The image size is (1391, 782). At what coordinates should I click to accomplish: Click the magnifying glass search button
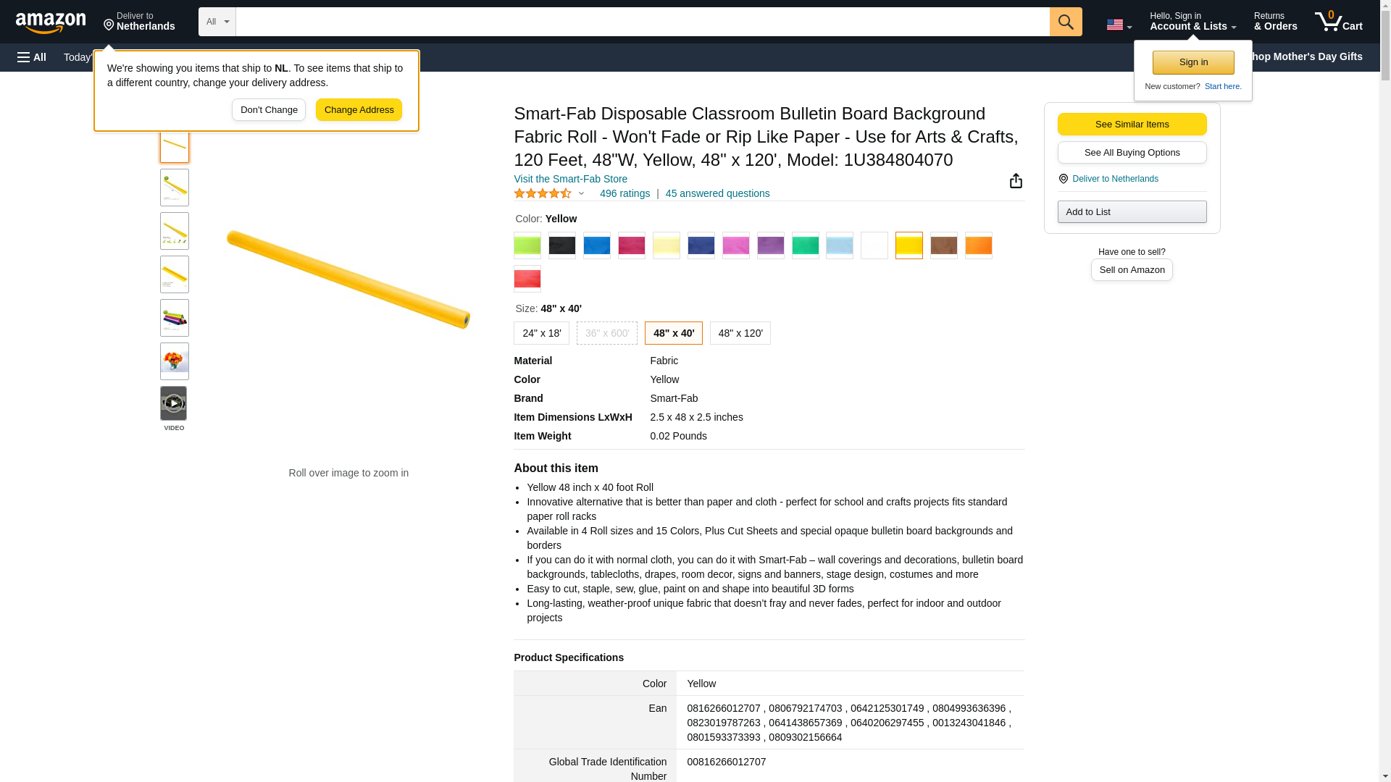tap(1065, 22)
